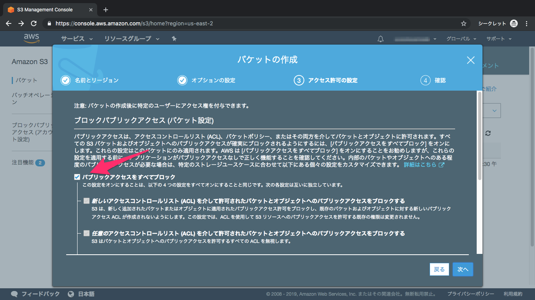Click the 次へ button
Screen dimensions: 535x300
click(x=463, y=270)
